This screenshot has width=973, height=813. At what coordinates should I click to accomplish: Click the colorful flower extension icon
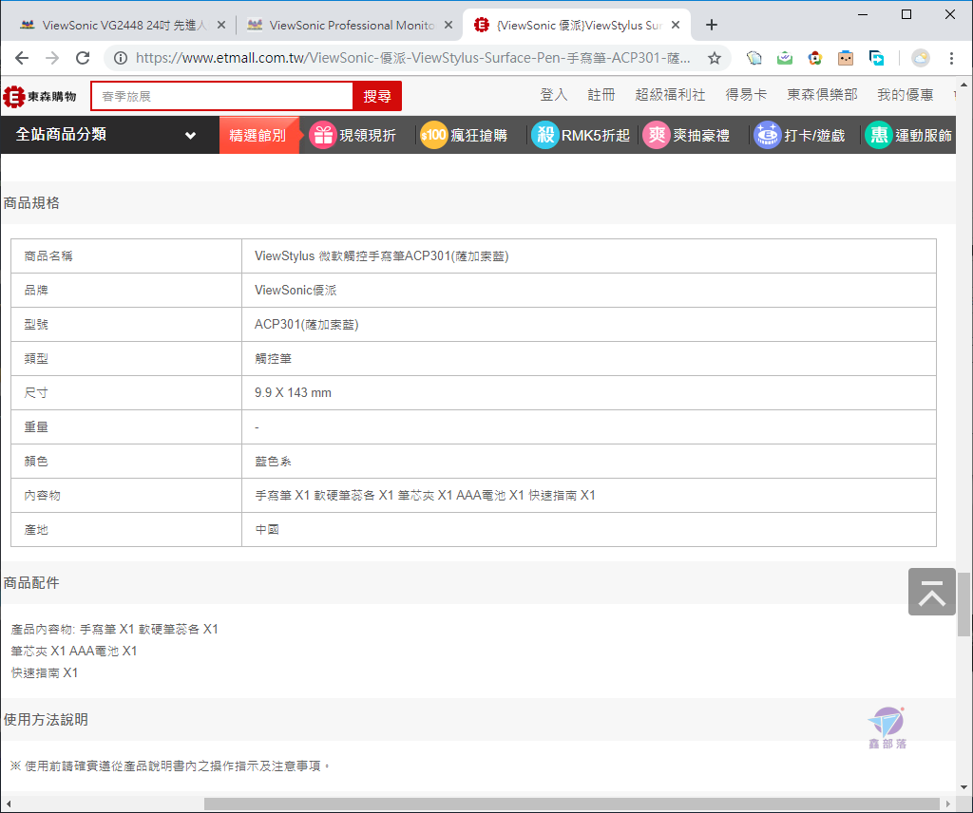pos(814,58)
